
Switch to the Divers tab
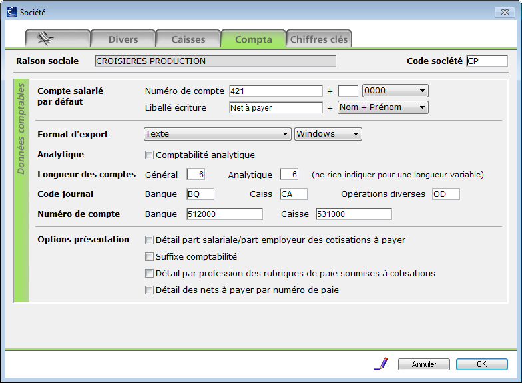123,39
